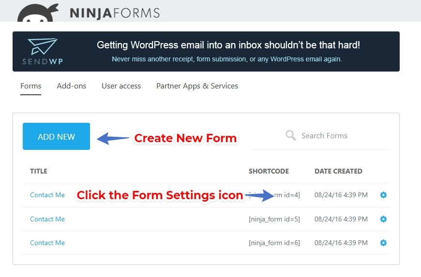
Task: Sort by the TITLE column header
Action: 39,171
